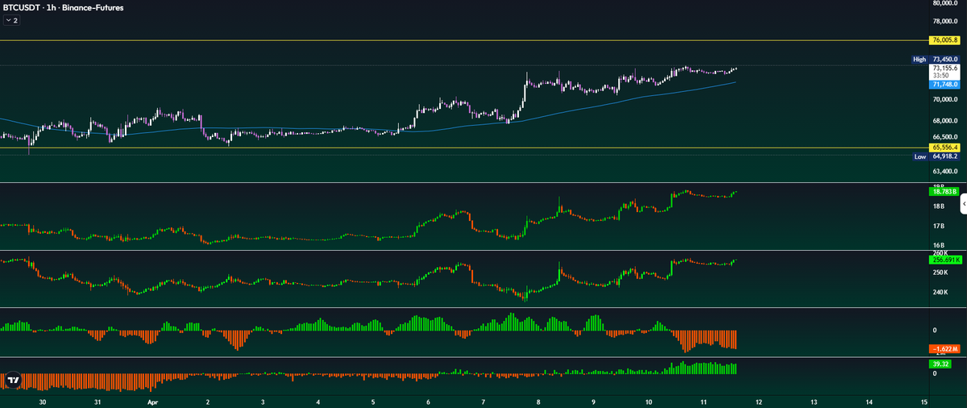This screenshot has width=967, height=408.
Task: Click the green 39.32 value label
Action: [940, 364]
